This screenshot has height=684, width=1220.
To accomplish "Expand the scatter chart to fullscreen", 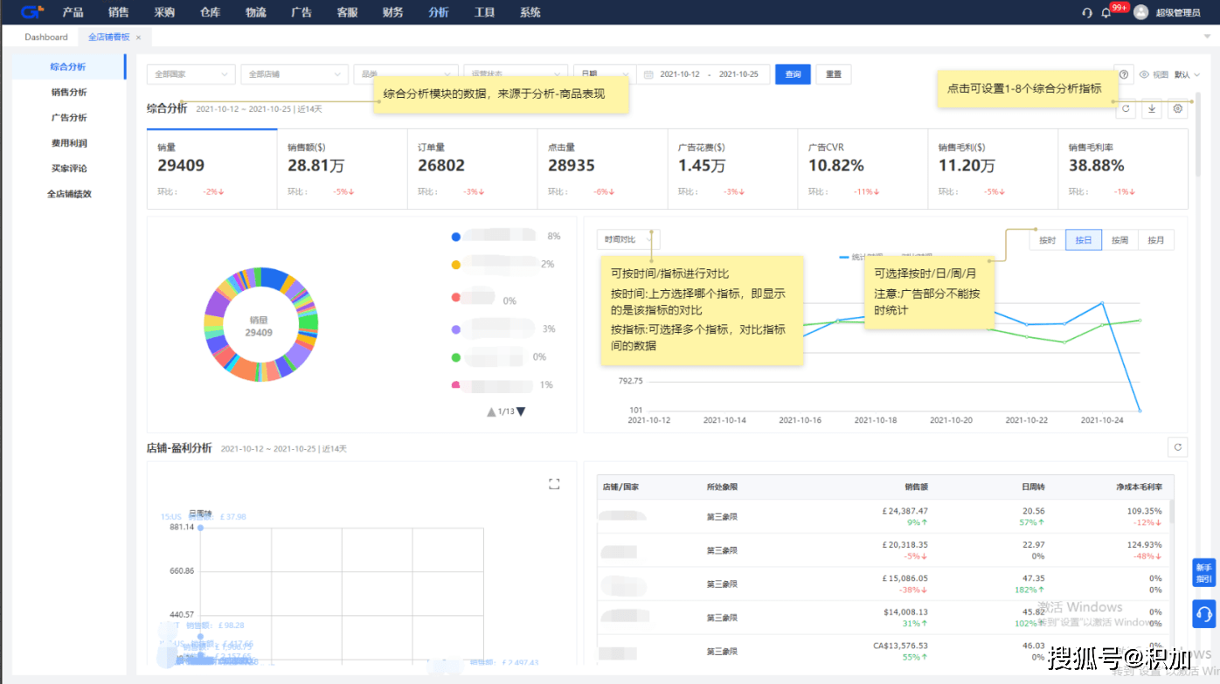I will pos(553,483).
